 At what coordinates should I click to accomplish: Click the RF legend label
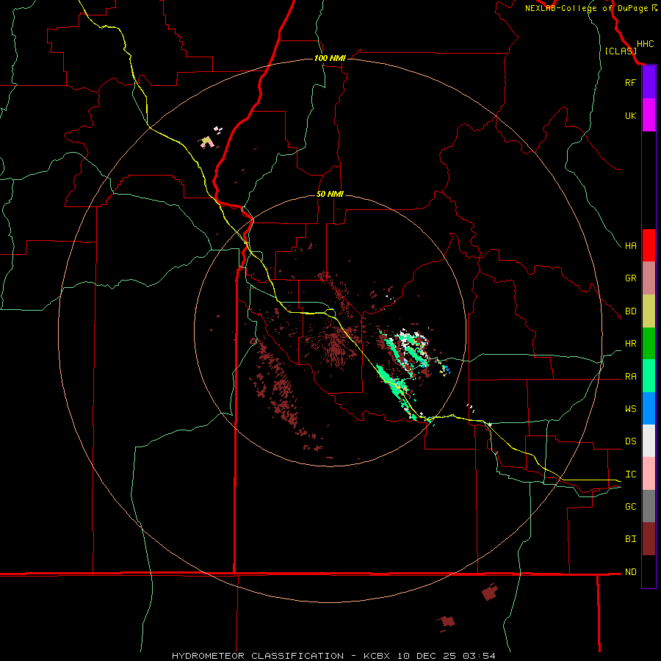[630, 82]
